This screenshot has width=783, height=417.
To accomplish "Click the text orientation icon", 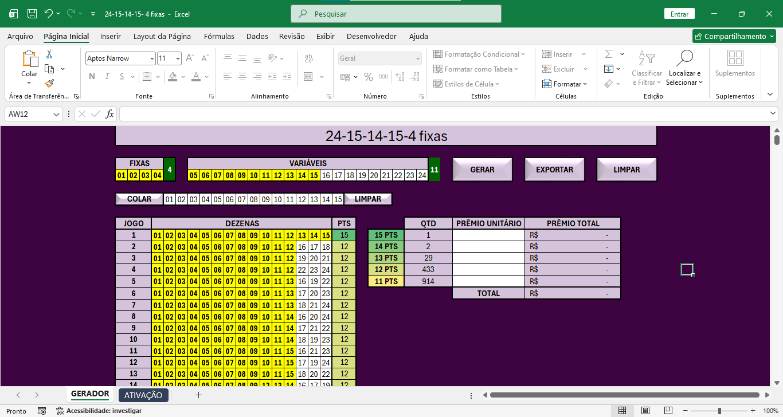I will click(x=273, y=57).
